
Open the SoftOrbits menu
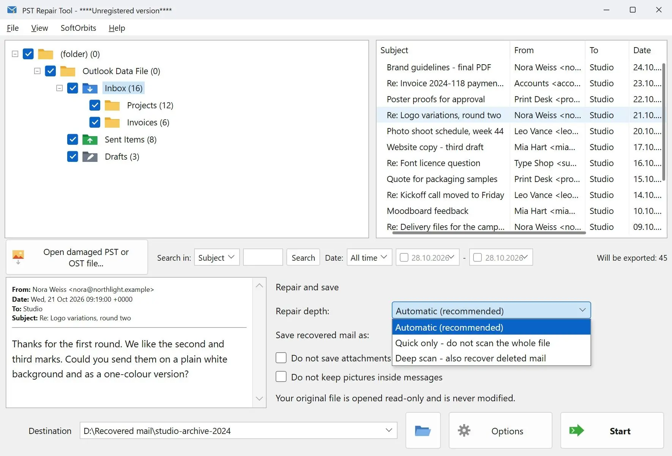[x=78, y=28]
